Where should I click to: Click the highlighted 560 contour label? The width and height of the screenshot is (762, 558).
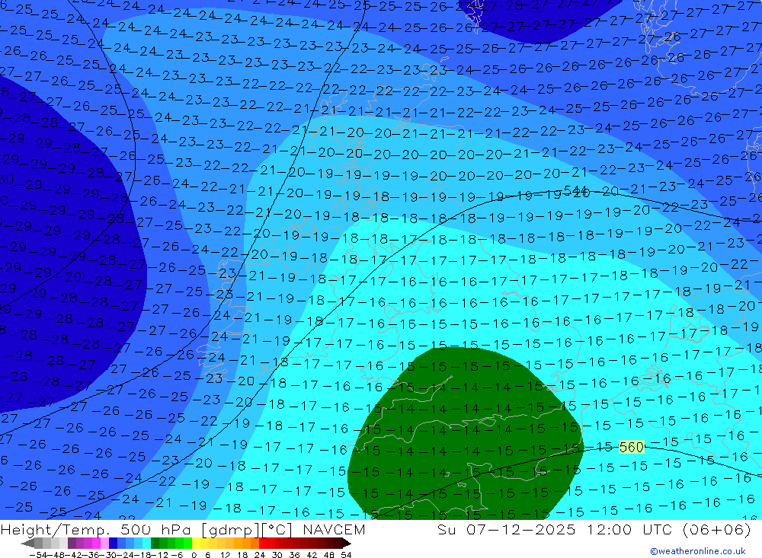631,447
